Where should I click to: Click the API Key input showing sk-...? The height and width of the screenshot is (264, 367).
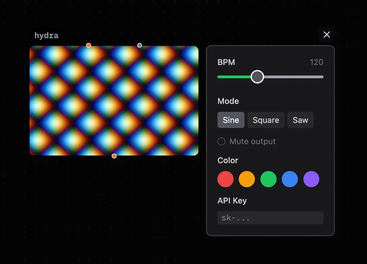tap(270, 218)
